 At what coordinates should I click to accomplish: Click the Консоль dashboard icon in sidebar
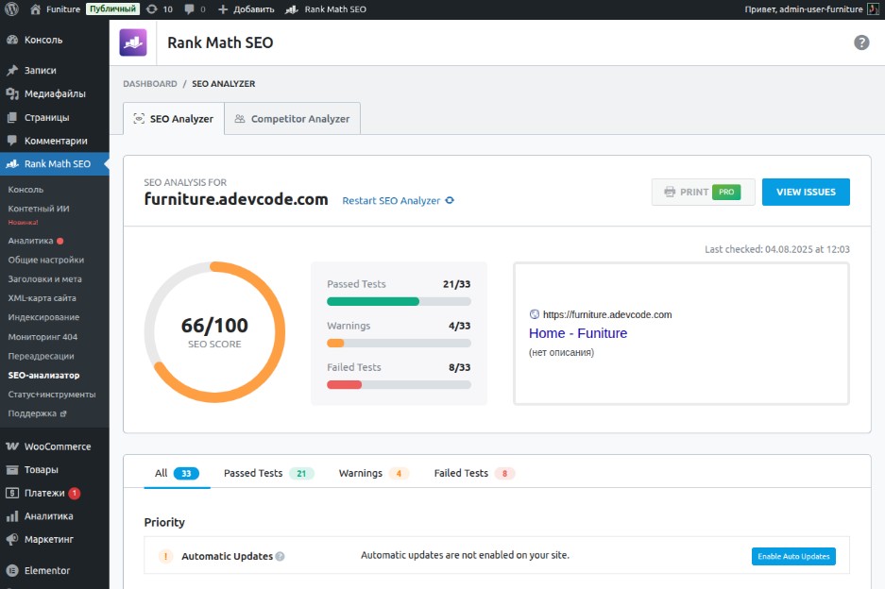click(x=12, y=40)
